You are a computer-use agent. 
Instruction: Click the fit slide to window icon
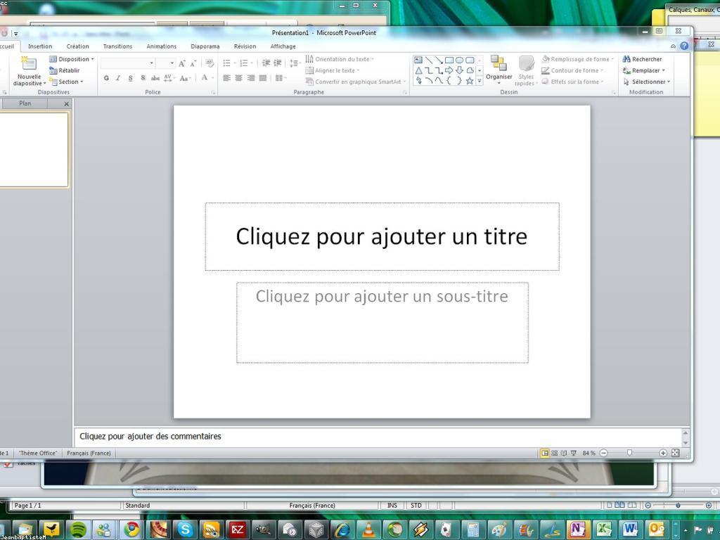tap(676, 454)
